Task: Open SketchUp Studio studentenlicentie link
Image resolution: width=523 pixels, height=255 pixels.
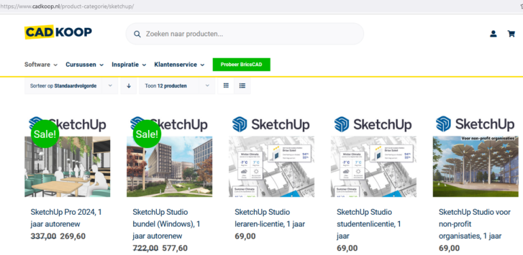Action: [369, 224]
